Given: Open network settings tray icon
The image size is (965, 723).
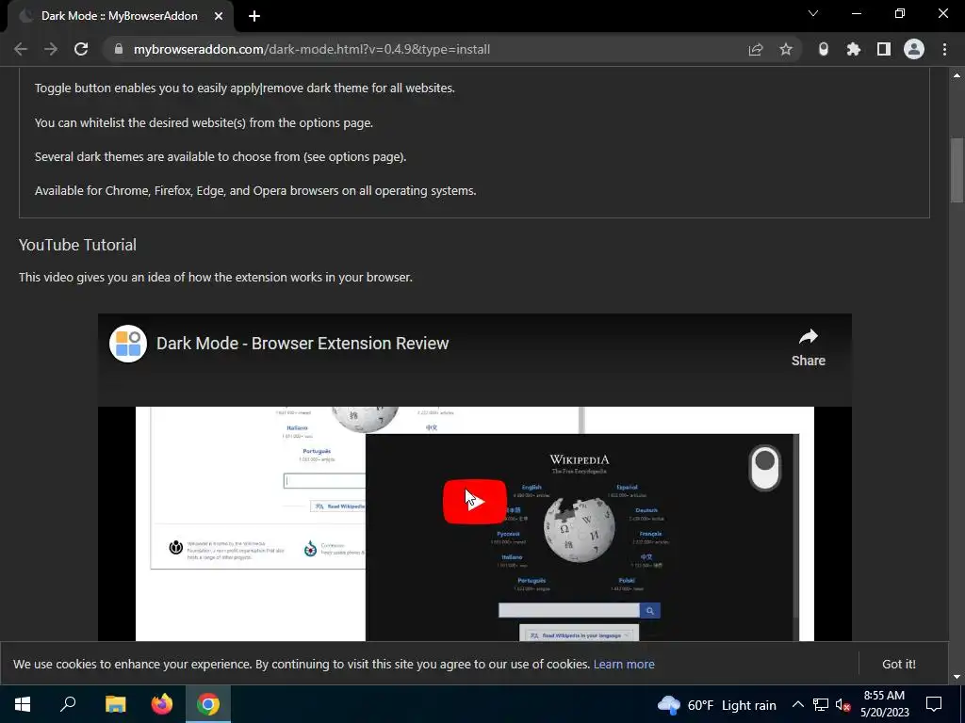Looking at the screenshot, I should [x=821, y=704].
